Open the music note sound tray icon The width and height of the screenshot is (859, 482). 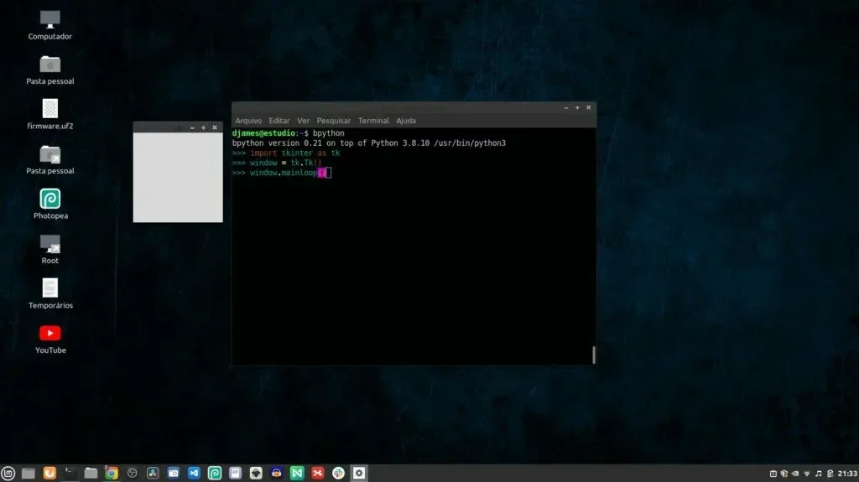click(x=819, y=474)
